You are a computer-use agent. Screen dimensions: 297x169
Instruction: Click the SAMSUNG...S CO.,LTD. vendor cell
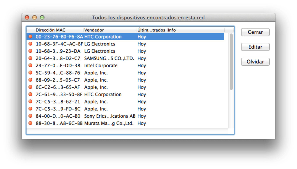click(x=109, y=58)
